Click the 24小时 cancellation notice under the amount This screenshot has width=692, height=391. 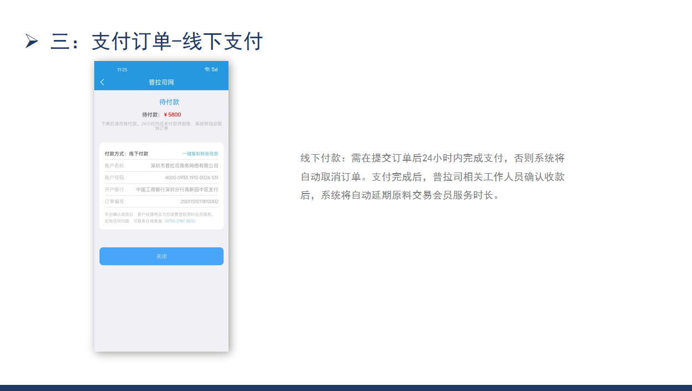tap(161, 126)
